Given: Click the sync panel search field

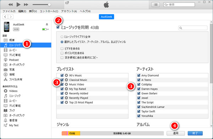Looking at the screenshot, I should coord(193,28).
